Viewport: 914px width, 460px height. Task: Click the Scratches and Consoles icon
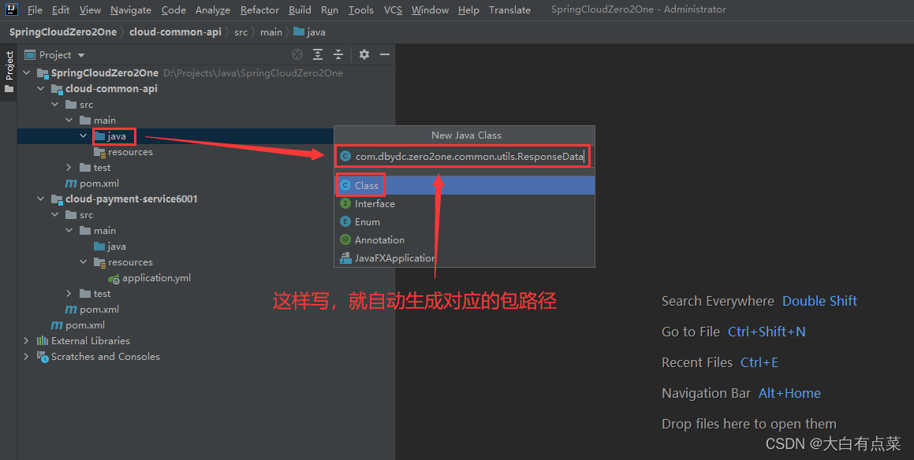(x=43, y=356)
